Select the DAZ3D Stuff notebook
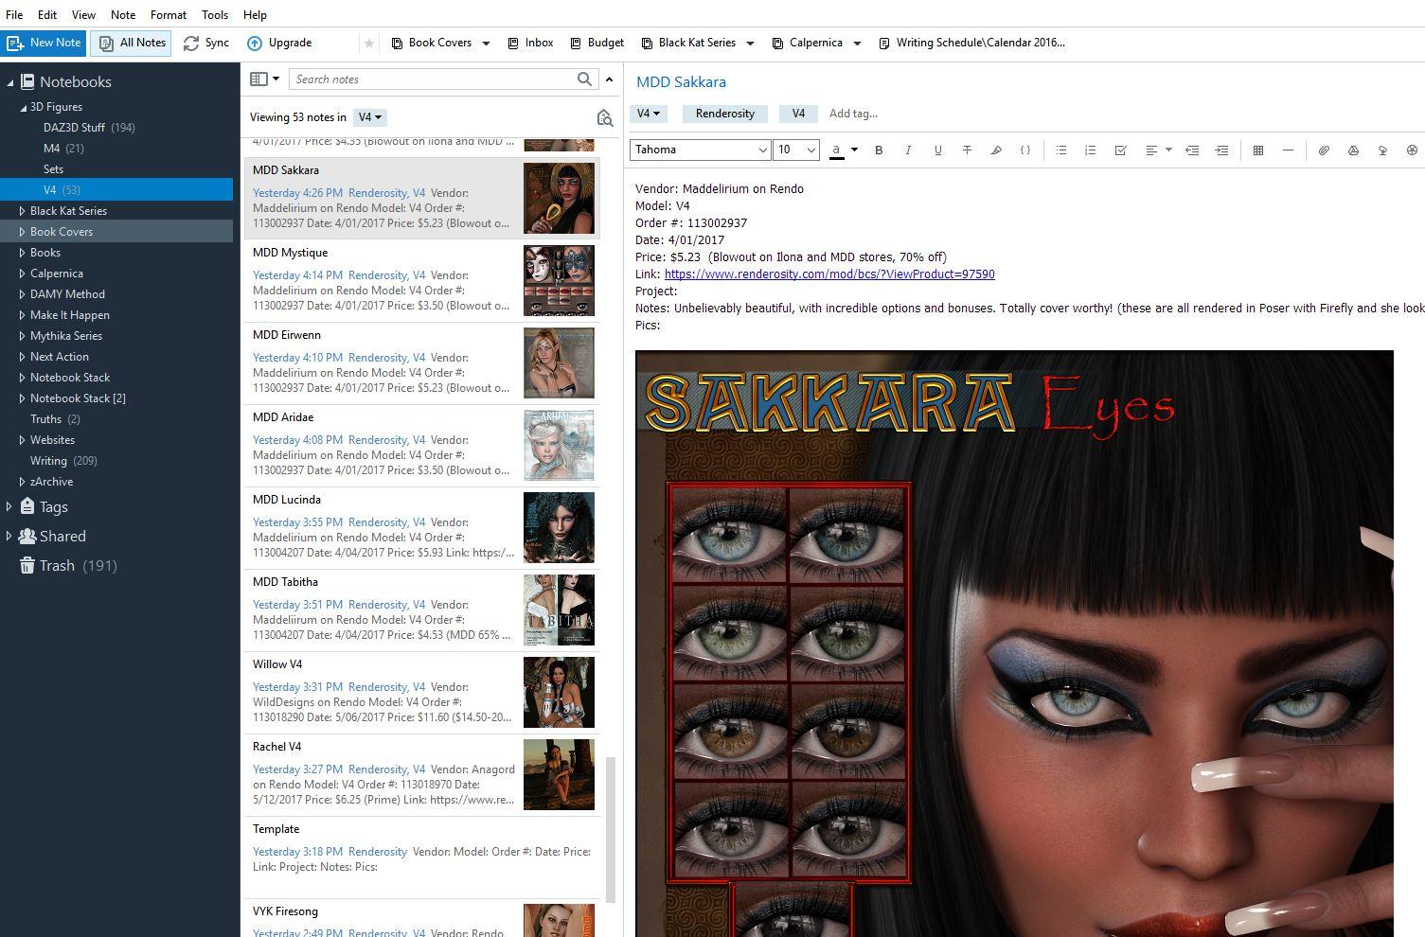Image resolution: width=1425 pixels, height=937 pixels. point(89,128)
